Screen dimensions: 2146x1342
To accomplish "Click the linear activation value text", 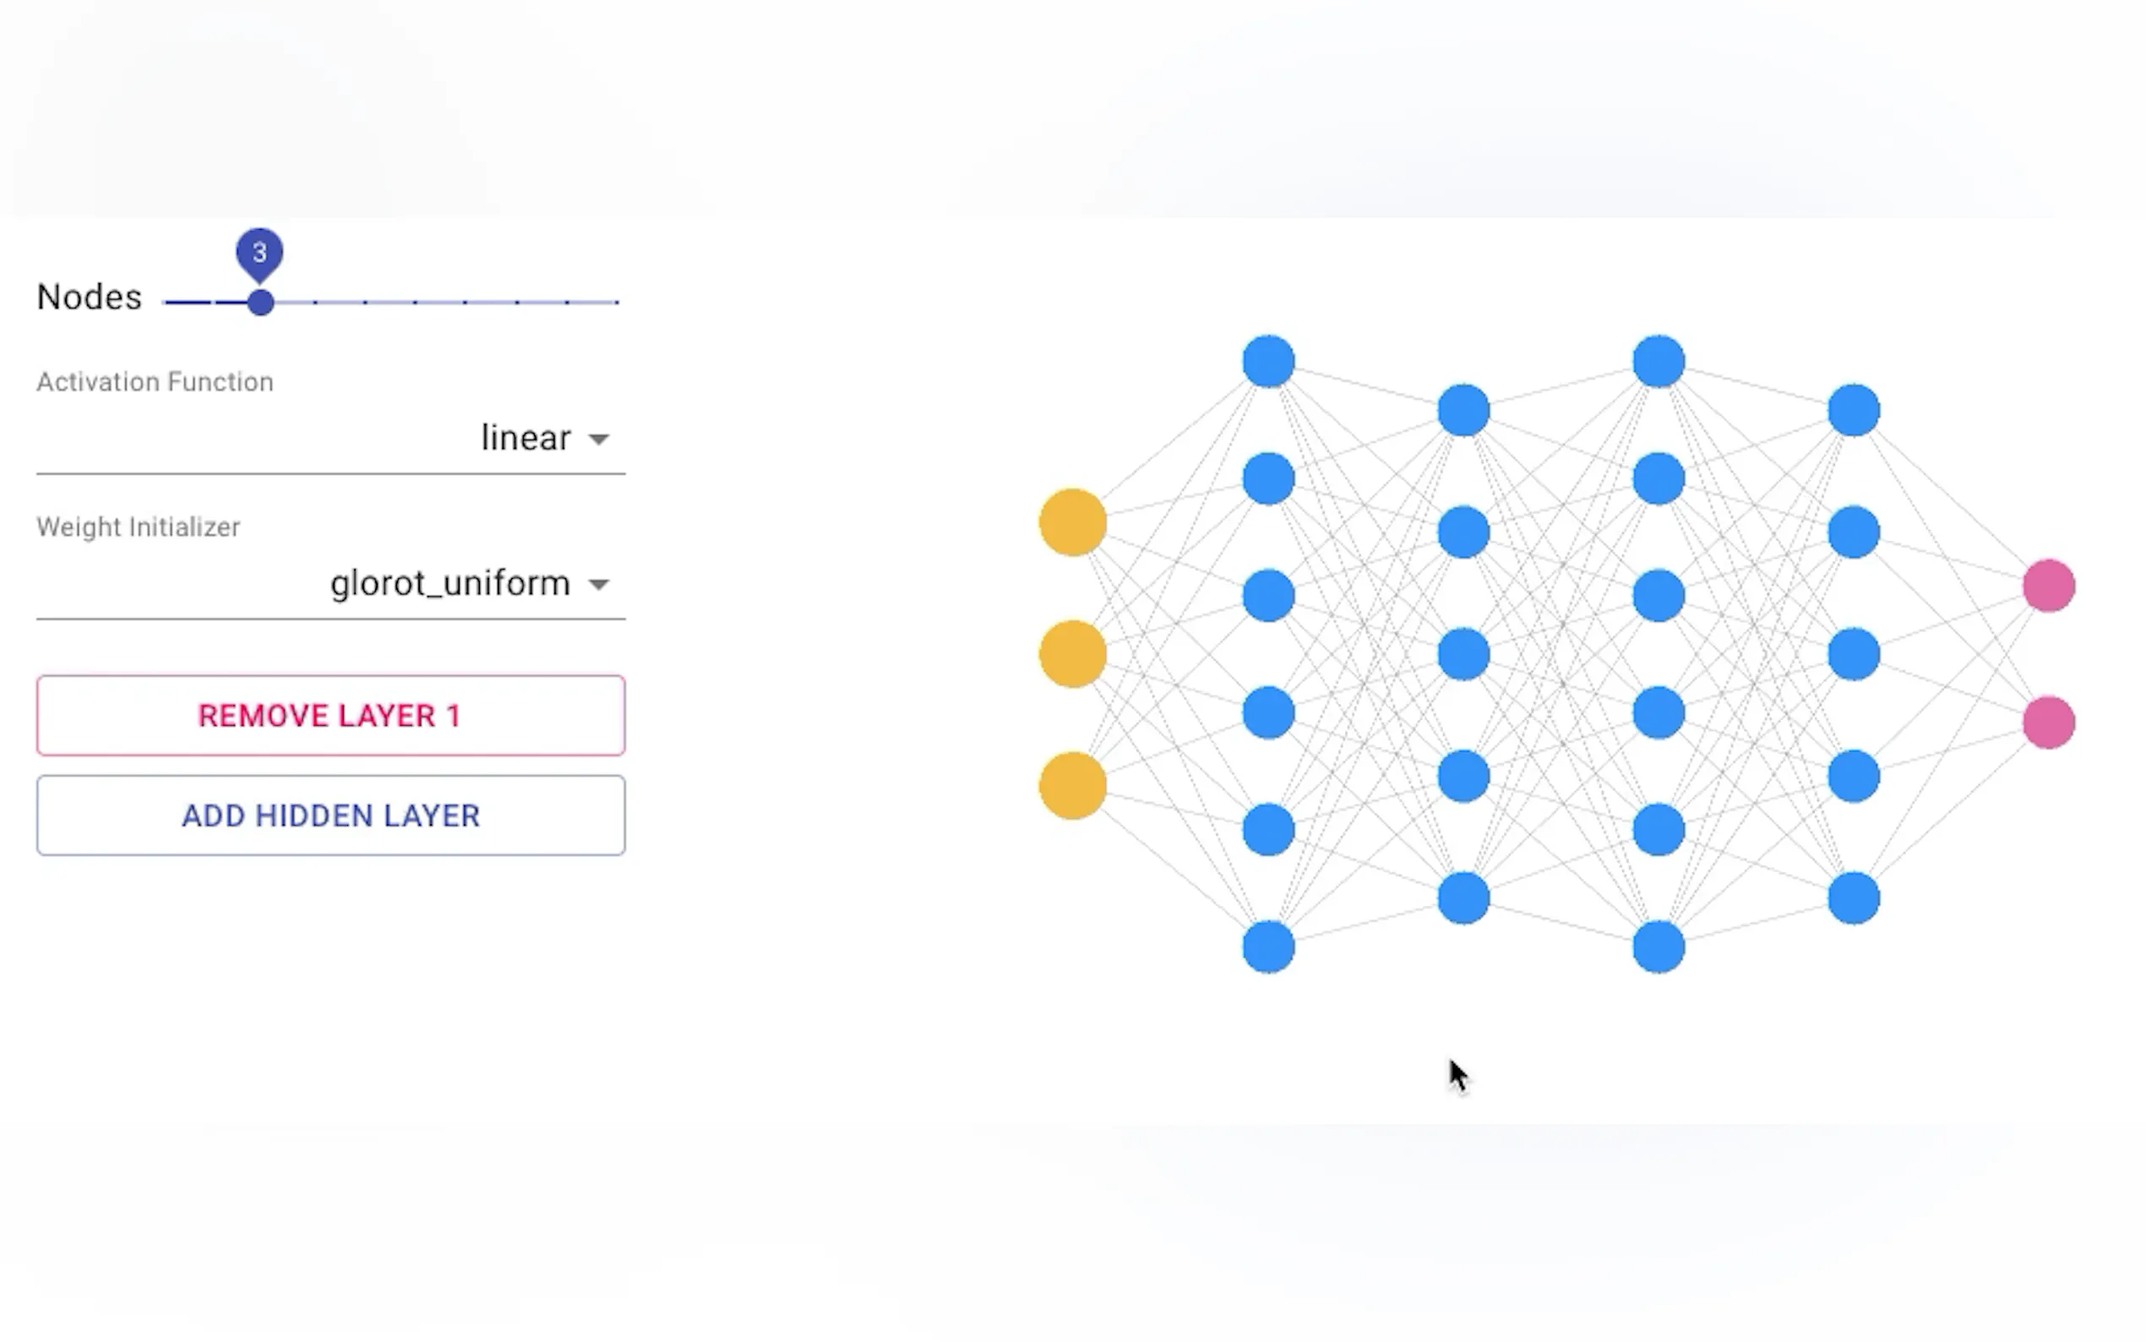I will pos(526,438).
